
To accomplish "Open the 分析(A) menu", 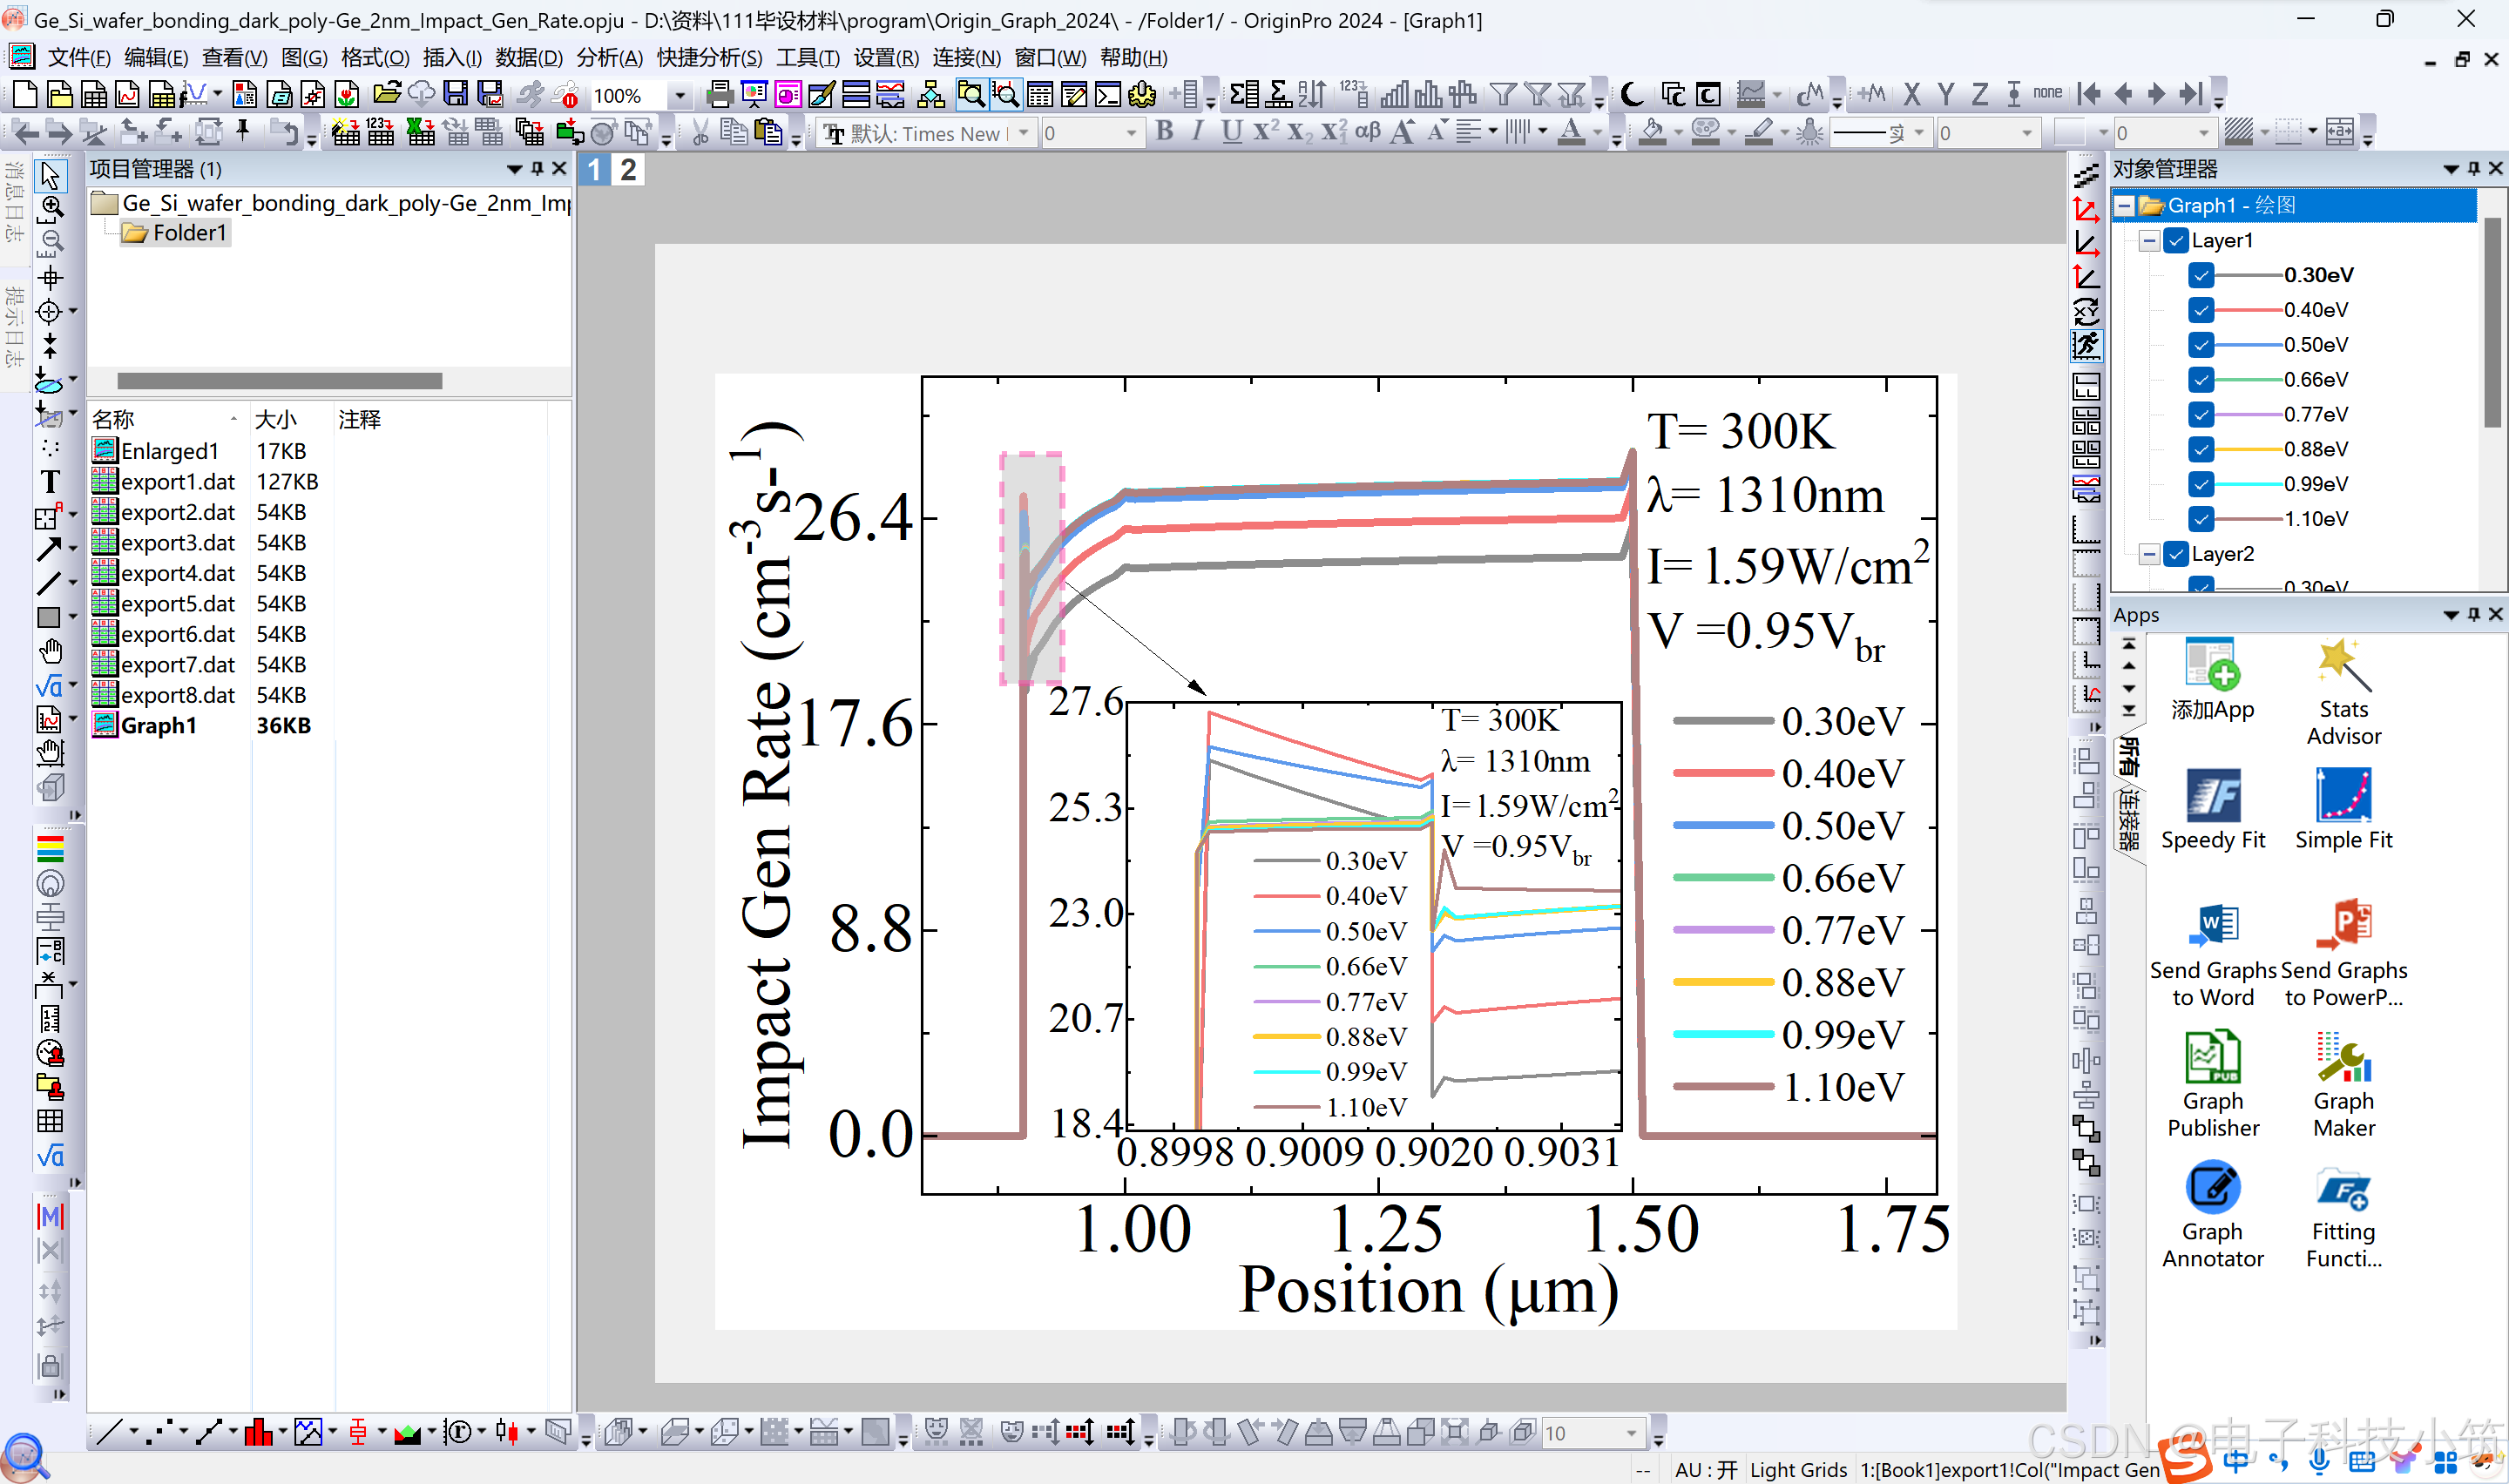I will pos(609,58).
